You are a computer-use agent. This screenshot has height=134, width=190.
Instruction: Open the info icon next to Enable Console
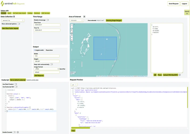[x=18, y=132]
